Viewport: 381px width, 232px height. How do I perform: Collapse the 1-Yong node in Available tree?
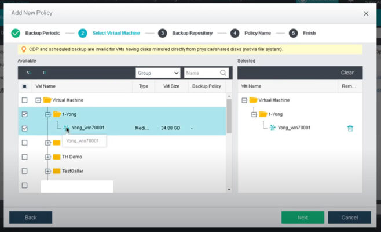point(48,114)
